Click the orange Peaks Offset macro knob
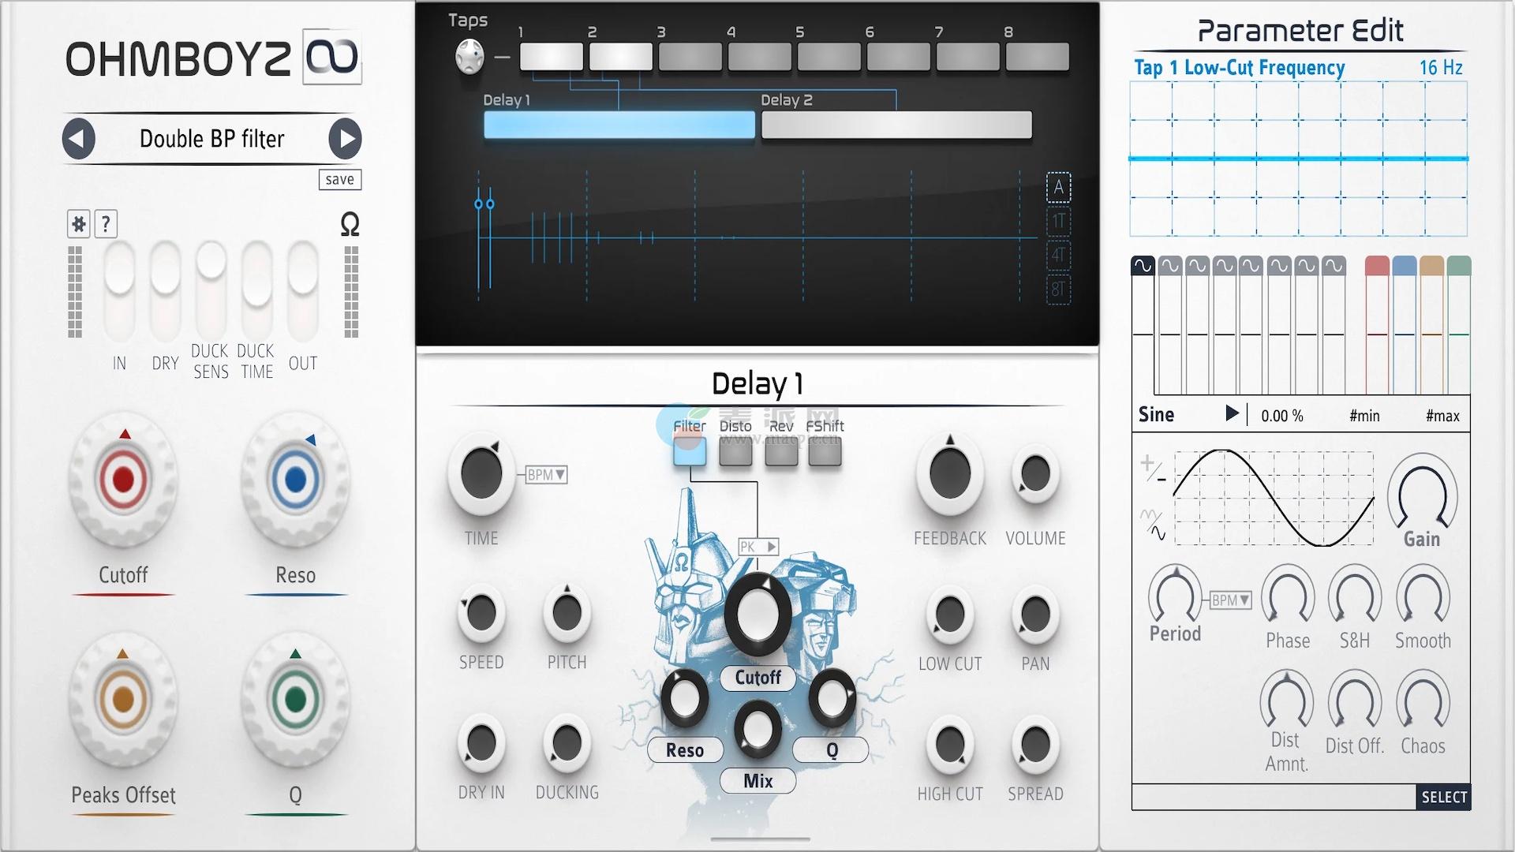The image size is (1515, 852). tap(123, 699)
